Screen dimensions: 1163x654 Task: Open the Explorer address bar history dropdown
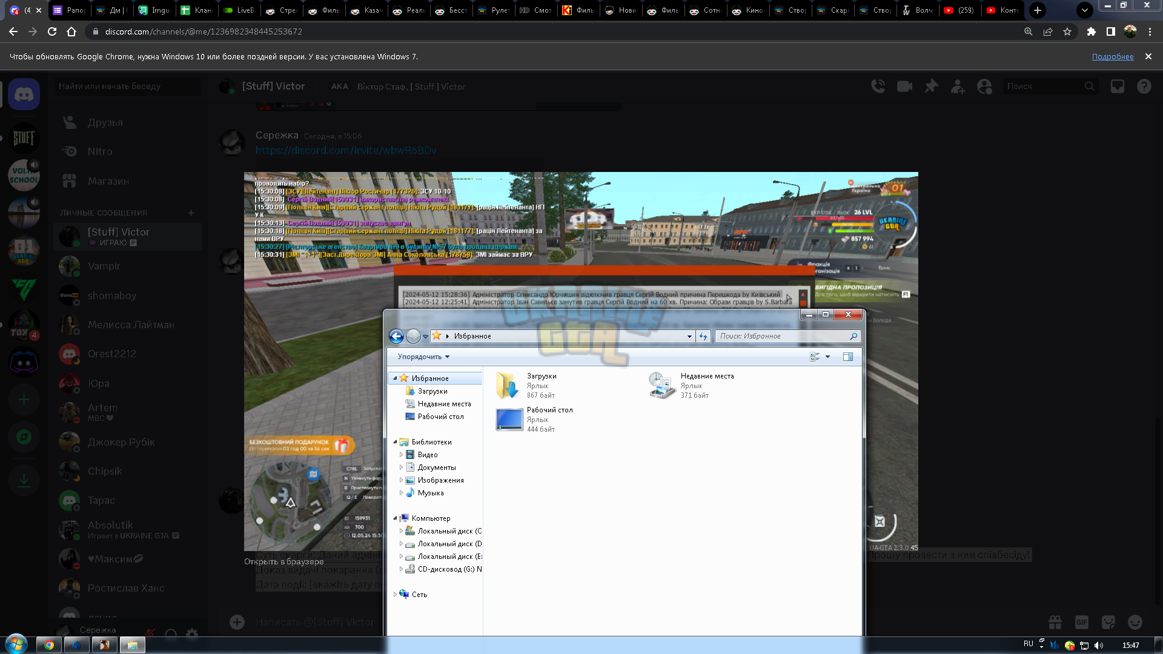(x=689, y=336)
